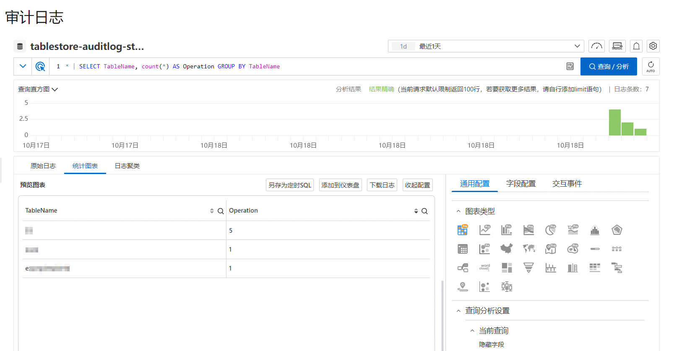This screenshot has width=674, height=351.
Task: Select the heat map Pro chart type
Action: point(573,249)
